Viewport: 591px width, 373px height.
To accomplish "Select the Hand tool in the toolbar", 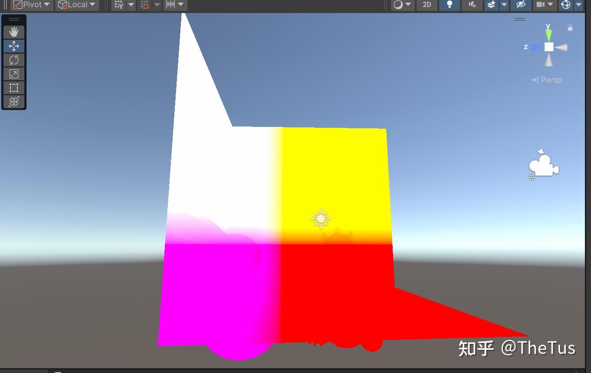I will pyautogui.click(x=14, y=31).
